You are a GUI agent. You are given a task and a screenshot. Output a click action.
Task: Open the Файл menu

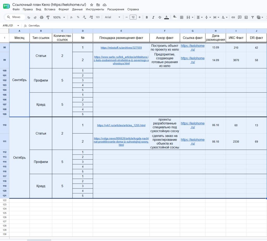point(16,9)
